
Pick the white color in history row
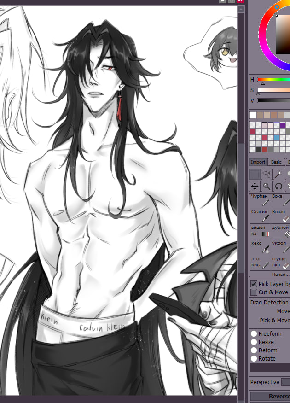tap(253, 115)
